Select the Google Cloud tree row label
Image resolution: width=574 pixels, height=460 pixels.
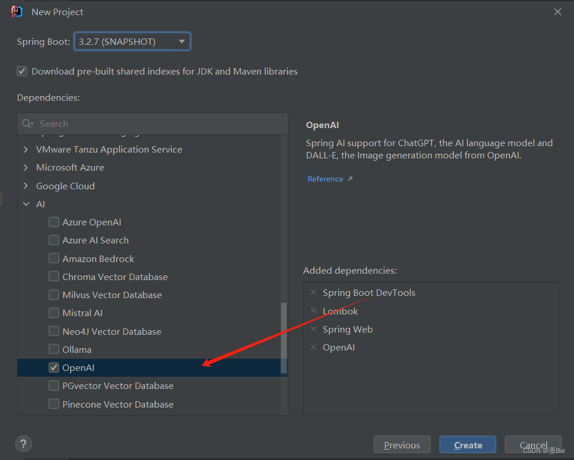pyautogui.click(x=65, y=186)
